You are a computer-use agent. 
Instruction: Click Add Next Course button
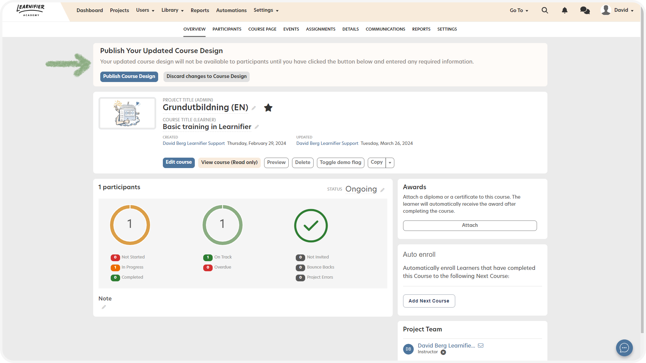(429, 301)
